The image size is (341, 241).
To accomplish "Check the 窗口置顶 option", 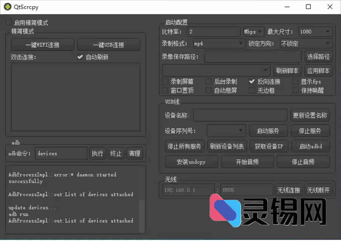I will [x=165, y=90].
